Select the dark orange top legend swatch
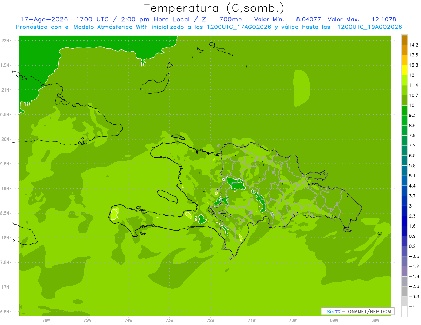The width and height of the screenshot is (421, 325). pyautogui.click(x=405, y=40)
